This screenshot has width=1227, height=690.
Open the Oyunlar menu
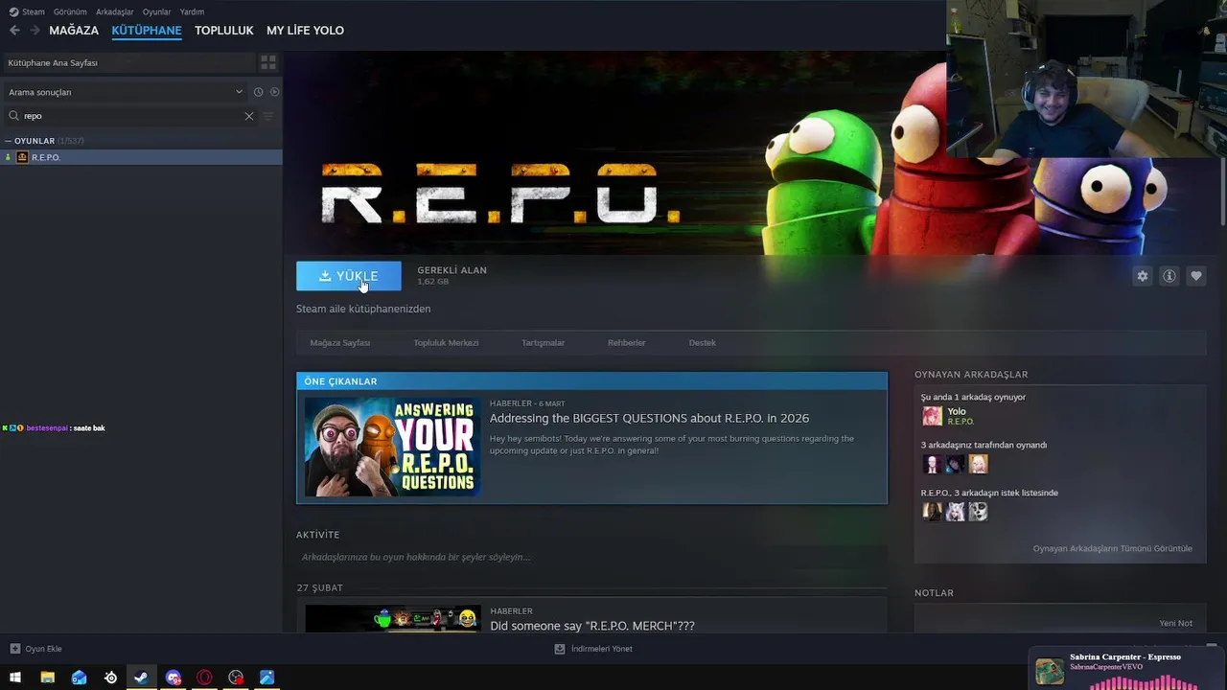click(156, 11)
